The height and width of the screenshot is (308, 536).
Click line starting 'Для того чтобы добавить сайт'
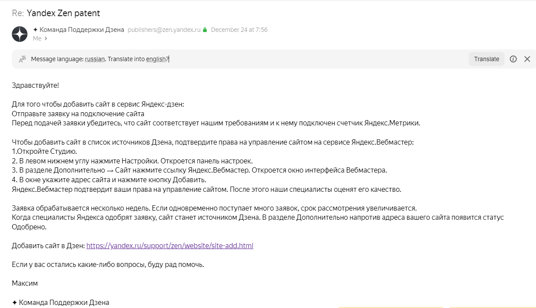tap(98, 104)
